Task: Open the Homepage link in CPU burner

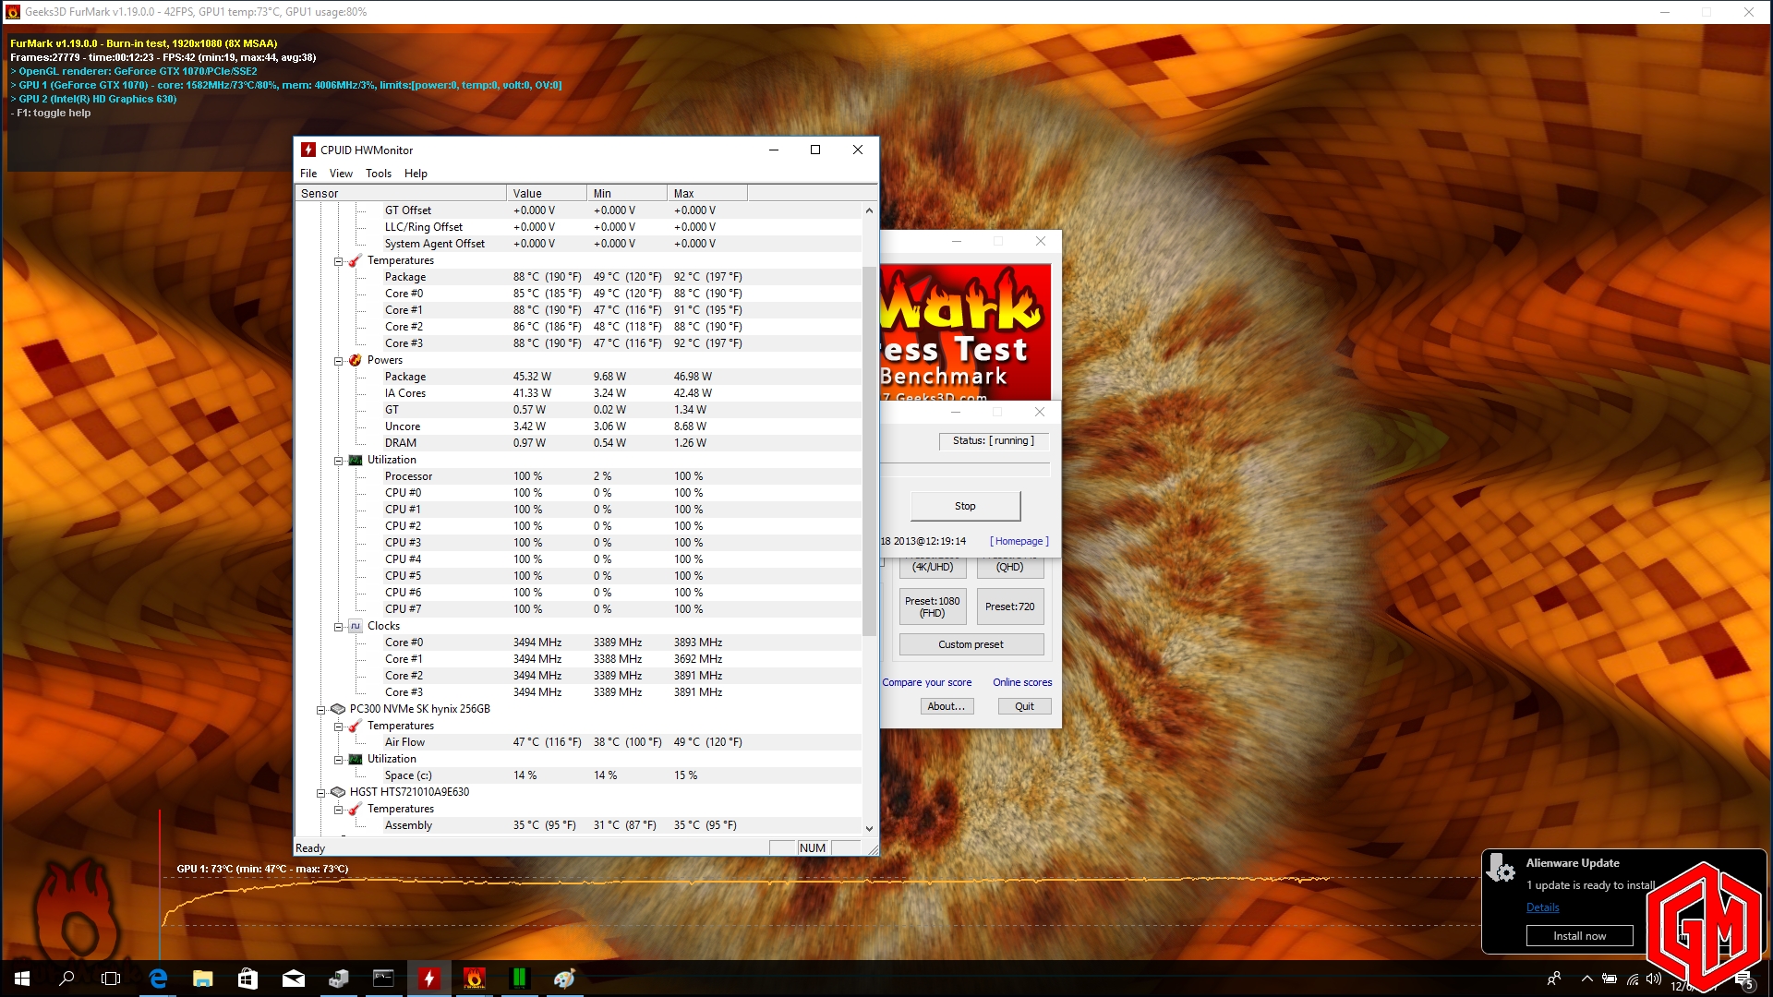Action: pos(1019,541)
